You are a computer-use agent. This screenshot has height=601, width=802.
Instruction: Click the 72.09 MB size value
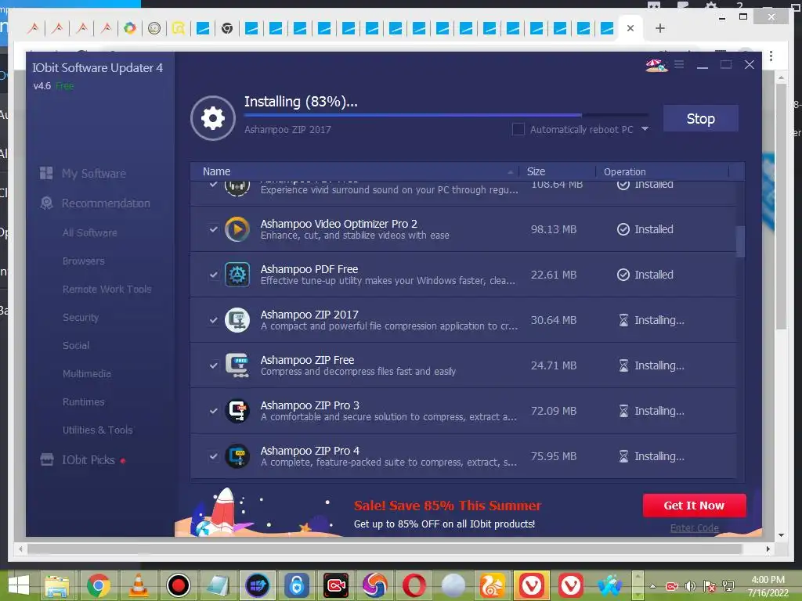pyautogui.click(x=554, y=410)
